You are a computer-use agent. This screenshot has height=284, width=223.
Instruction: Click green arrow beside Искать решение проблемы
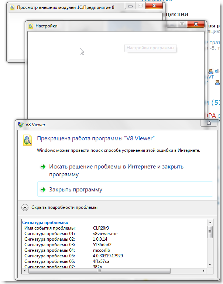(43, 167)
